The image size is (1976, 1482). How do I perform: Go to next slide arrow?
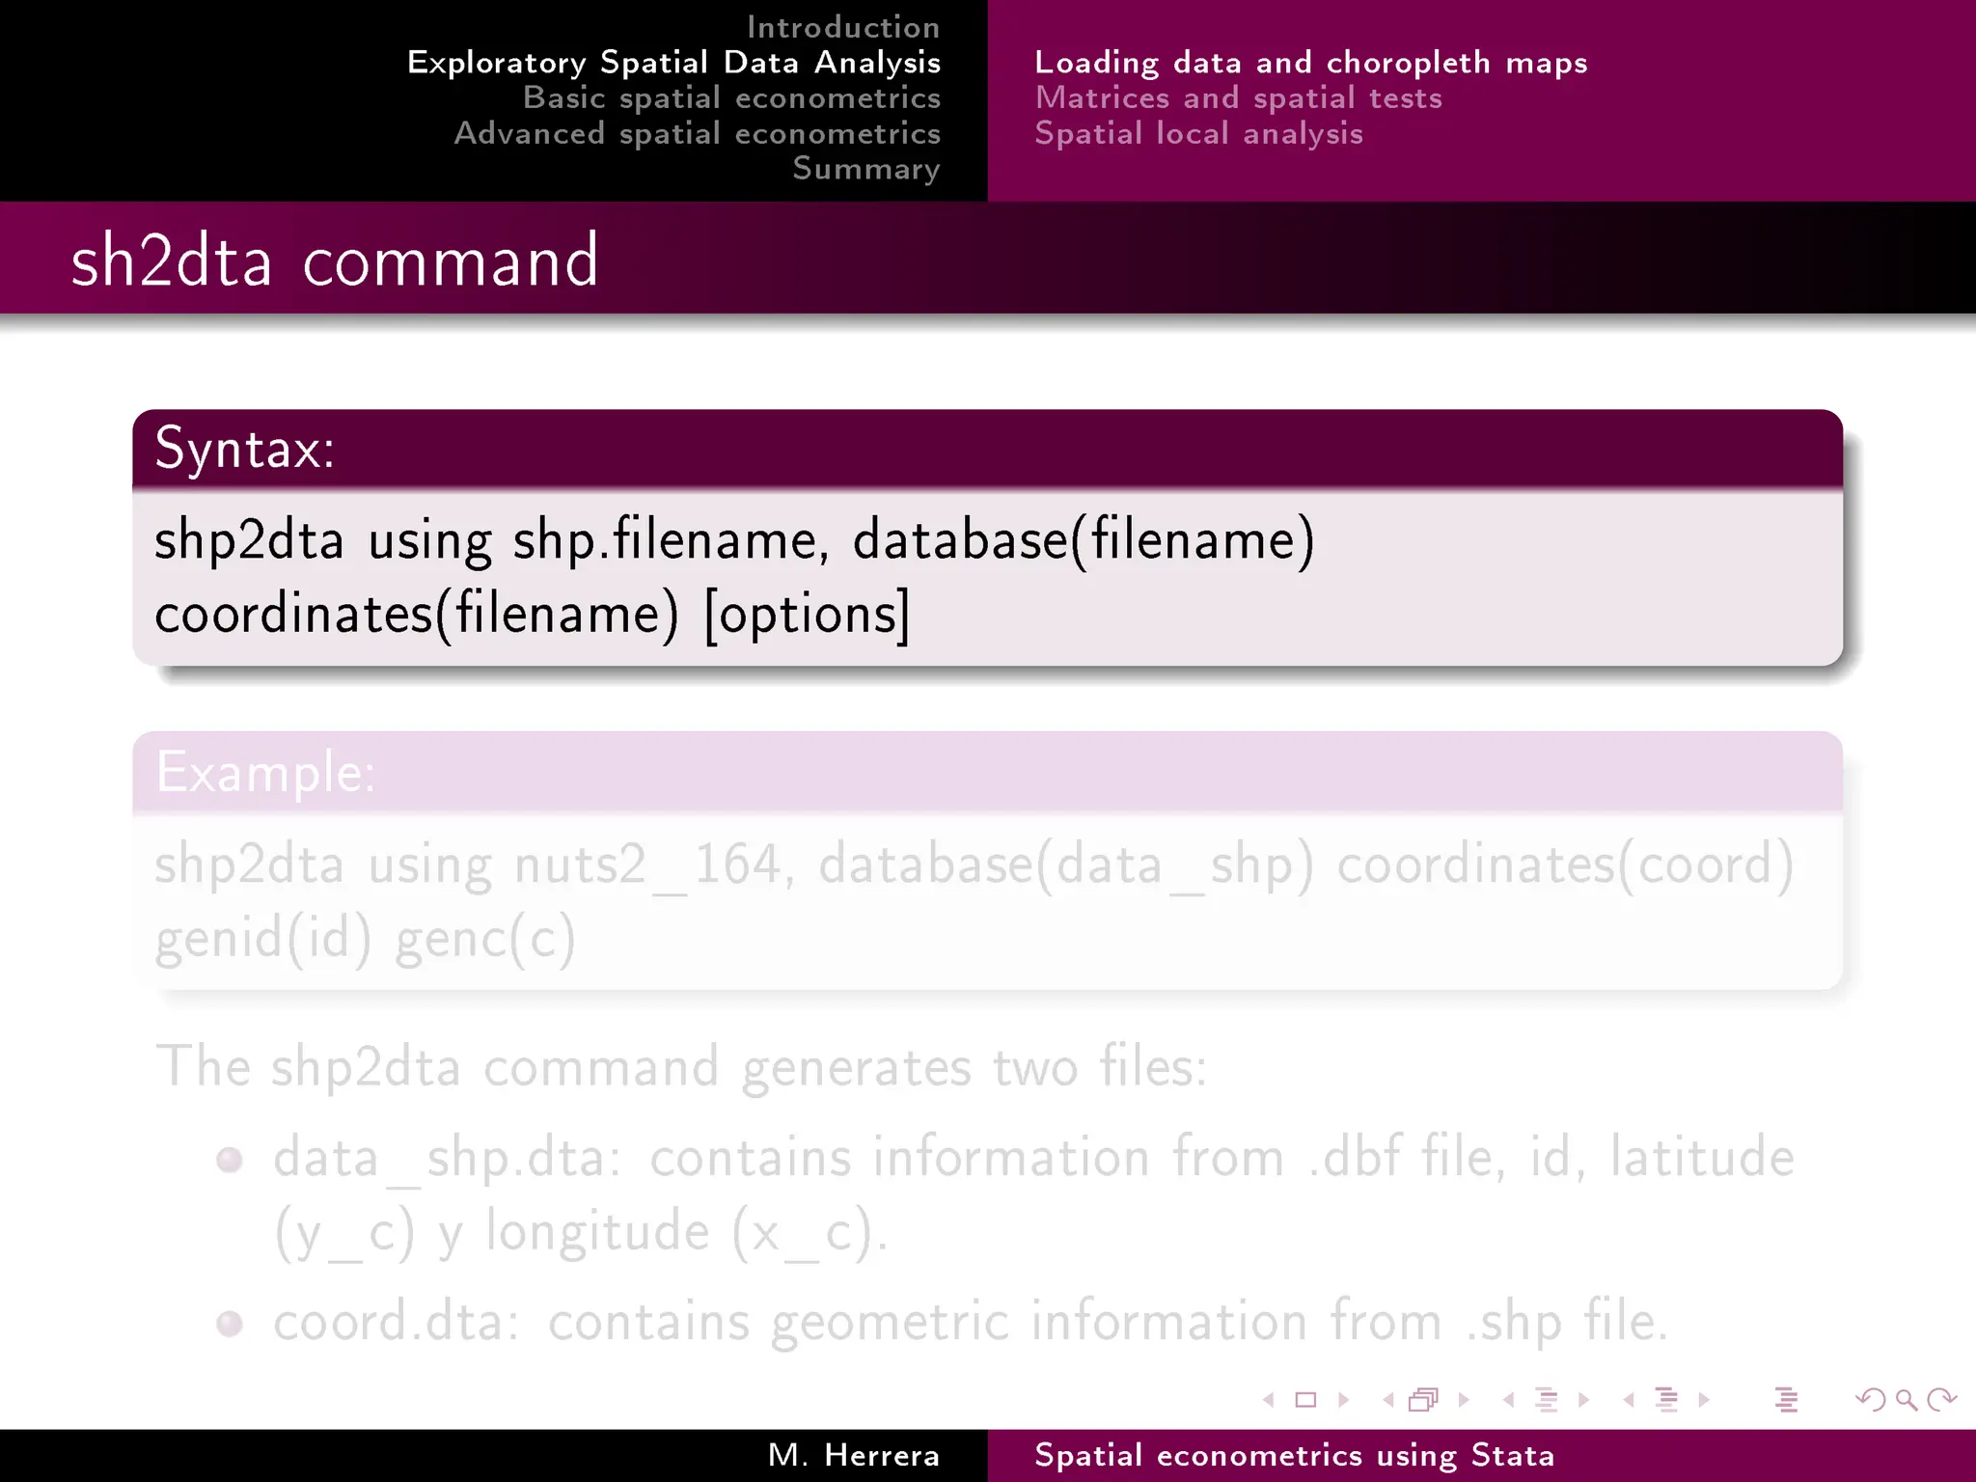point(1343,1400)
